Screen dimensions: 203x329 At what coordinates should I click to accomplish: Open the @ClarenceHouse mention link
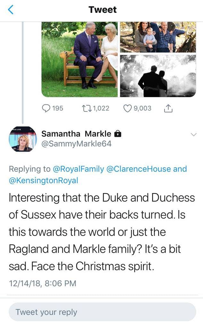click(x=138, y=169)
